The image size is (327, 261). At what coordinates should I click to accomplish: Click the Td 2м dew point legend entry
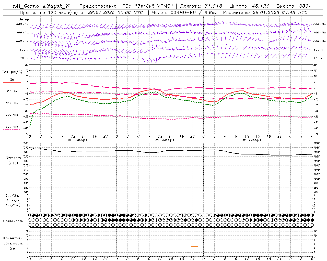point(12,91)
